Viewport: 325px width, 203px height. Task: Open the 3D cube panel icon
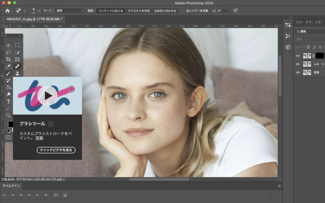[x=288, y=47]
